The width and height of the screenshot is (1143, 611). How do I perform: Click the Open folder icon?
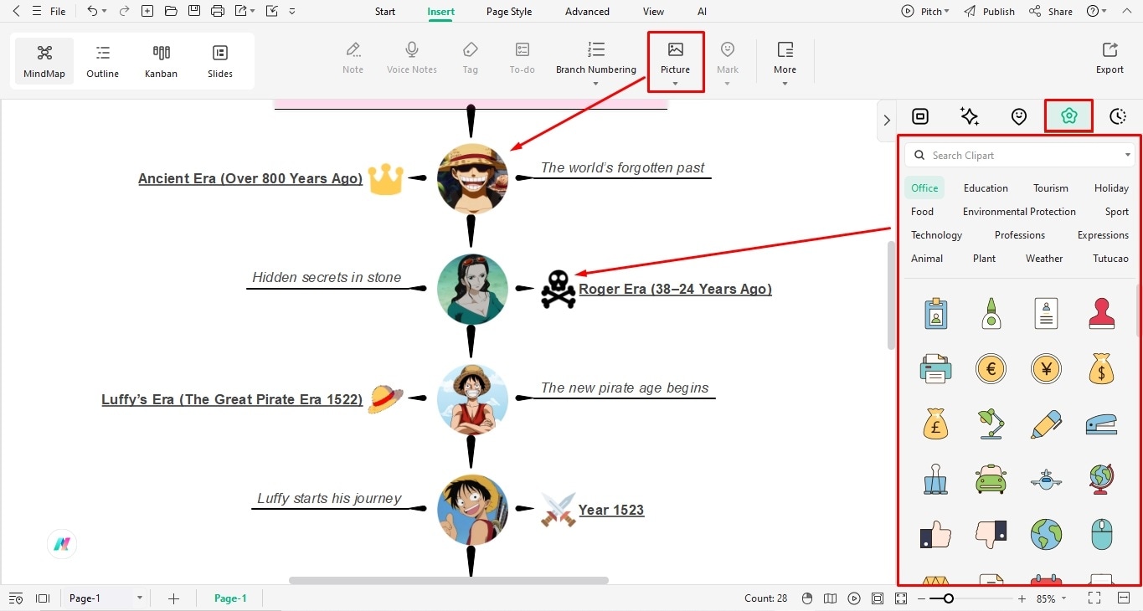point(171,12)
